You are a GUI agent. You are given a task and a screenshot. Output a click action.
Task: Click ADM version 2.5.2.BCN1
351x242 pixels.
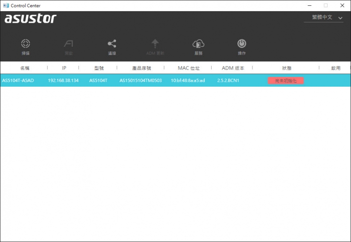coord(228,80)
